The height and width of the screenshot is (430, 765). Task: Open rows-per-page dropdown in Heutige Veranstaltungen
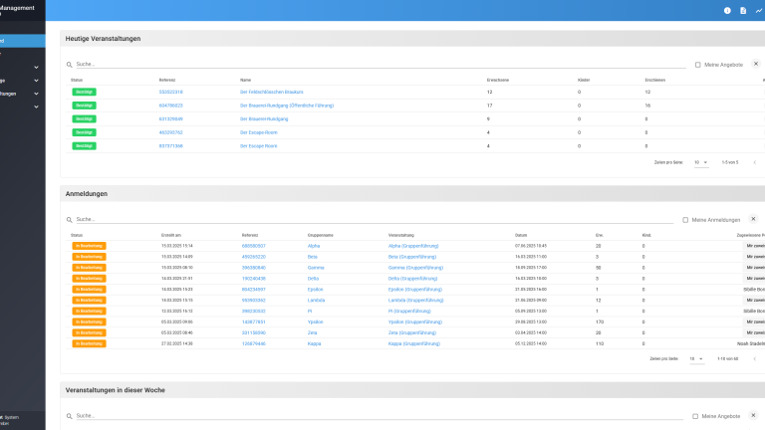pyautogui.click(x=701, y=161)
